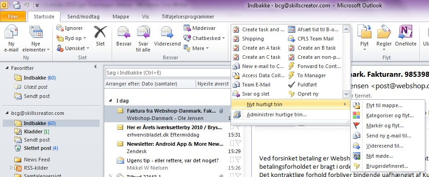Click Administrer hurtige trin...
Image resolution: width=429 pixels, height=177 pixels.
click(277, 115)
